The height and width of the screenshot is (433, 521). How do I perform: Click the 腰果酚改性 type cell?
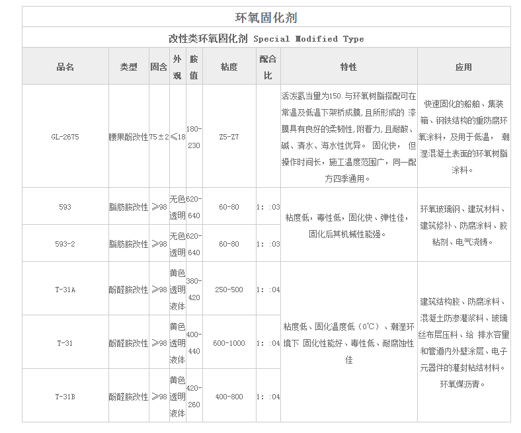tap(128, 137)
